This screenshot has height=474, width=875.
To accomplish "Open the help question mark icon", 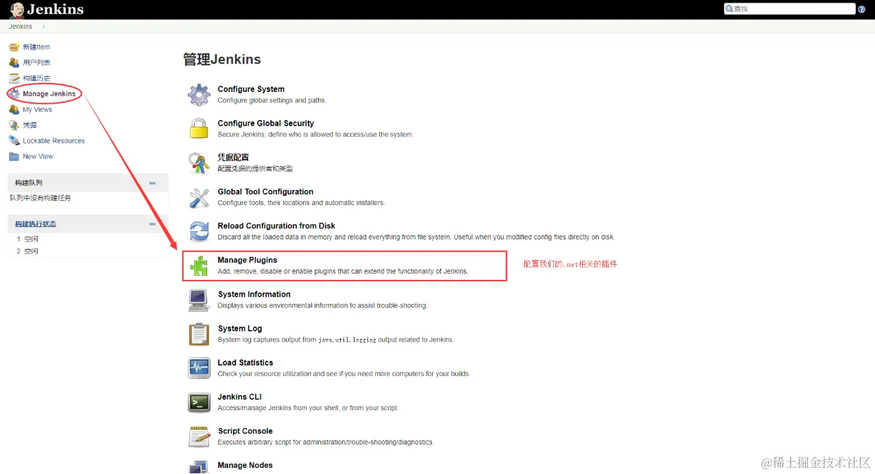I will coord(862,9).
